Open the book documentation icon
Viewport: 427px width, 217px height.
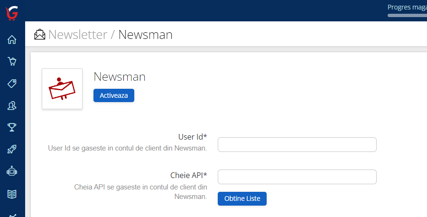(x=12, y=194)
